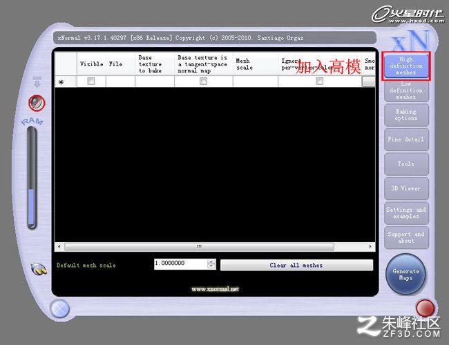This screenshot has height=345, width=449.
Task: Toggle tangent-space normal map checkbox
Action: pos(203,81)
